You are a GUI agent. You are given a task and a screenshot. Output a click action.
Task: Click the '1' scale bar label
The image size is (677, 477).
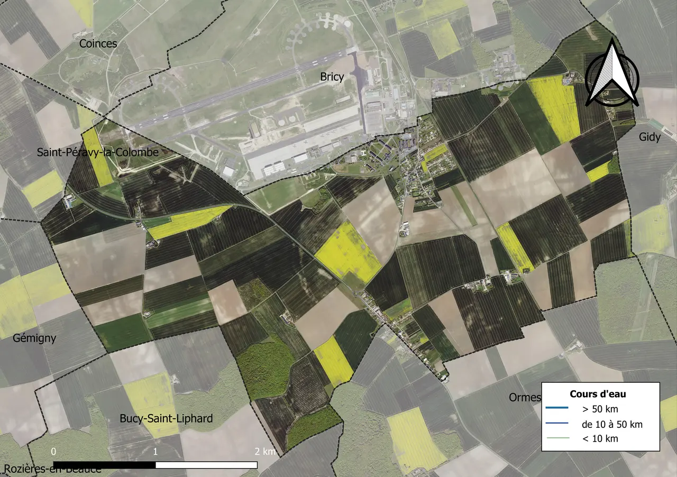[x=155, y=452]
